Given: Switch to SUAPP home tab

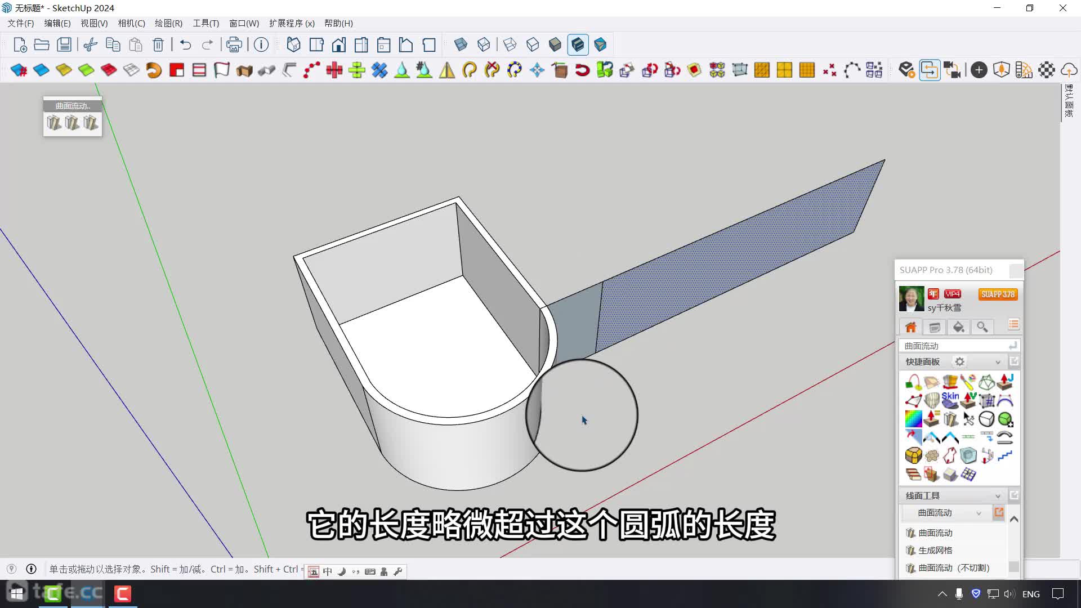Looking at the screenshot, I should click(910, 327).
